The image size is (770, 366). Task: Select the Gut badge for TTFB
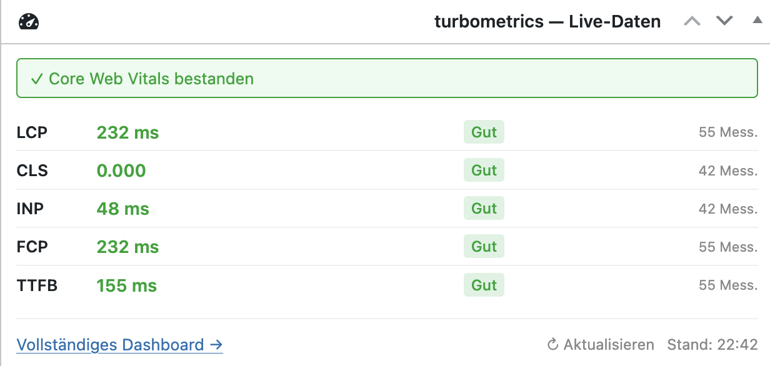click(x=484, y=285)
